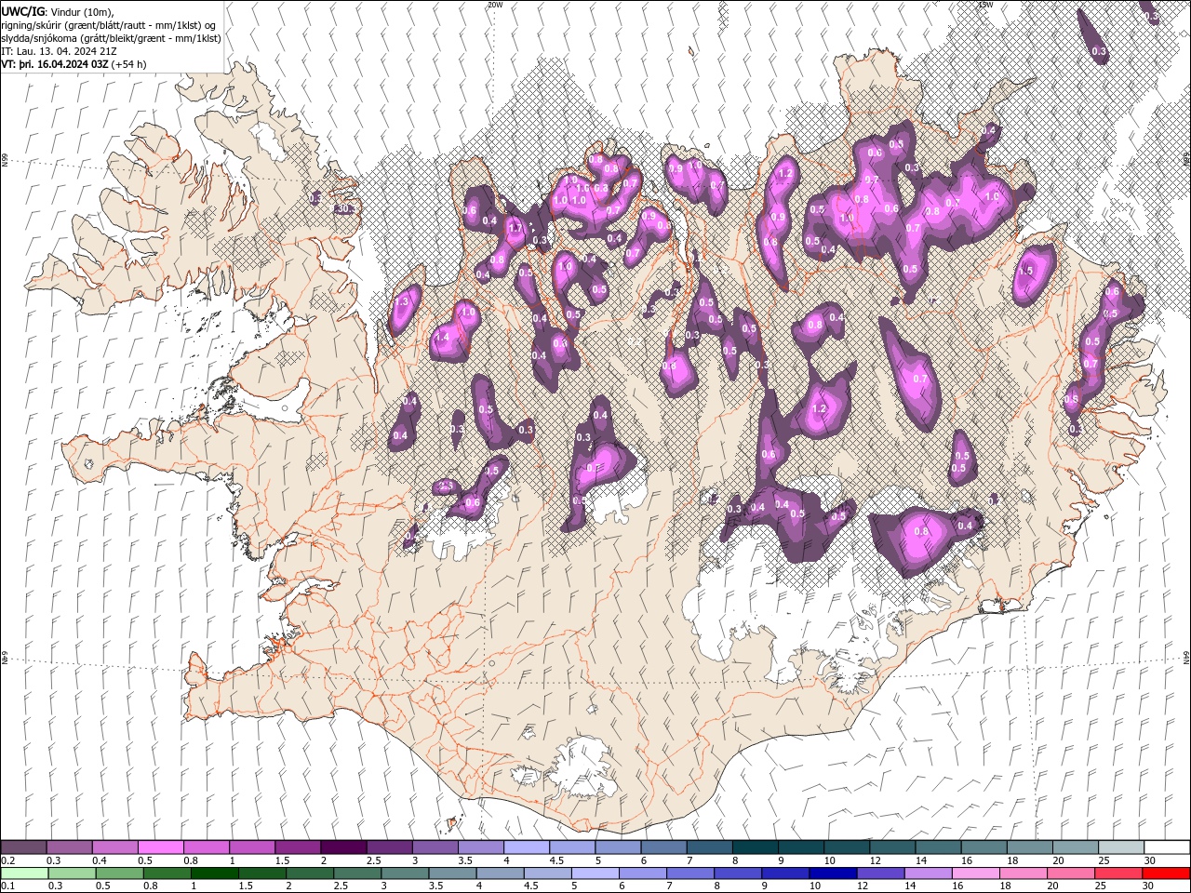Pick the lightest green swatch after 0.1
1191x893 pixels.
point(23,873)
